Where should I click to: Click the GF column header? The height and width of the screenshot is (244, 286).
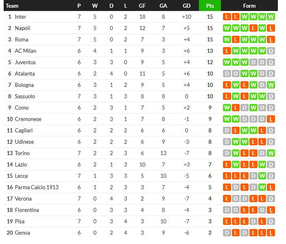click(142, 6)
